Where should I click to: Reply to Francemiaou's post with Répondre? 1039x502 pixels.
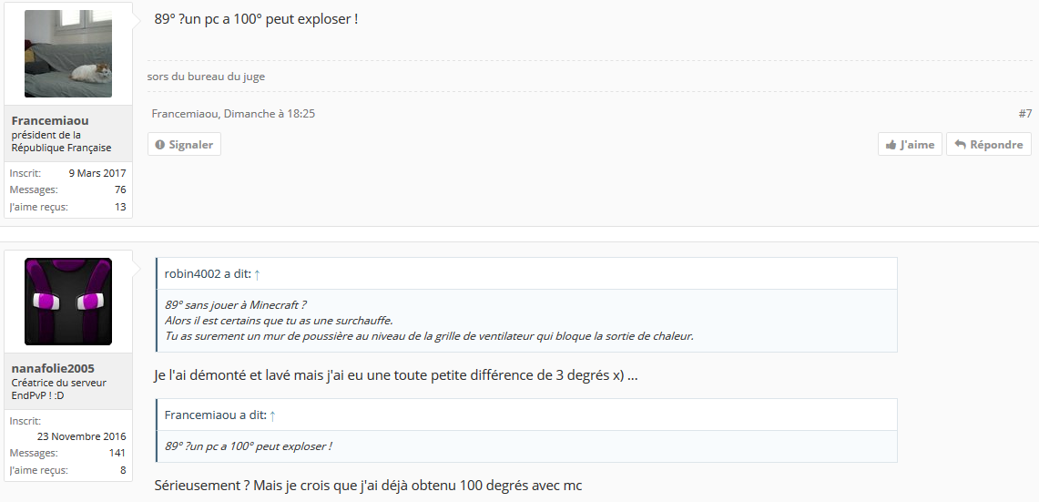point(989,144)
